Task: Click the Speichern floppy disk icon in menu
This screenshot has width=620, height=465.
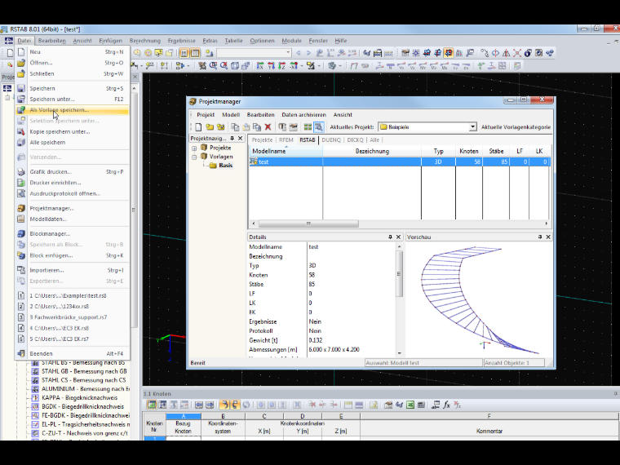Action: [x=21, y=89]
